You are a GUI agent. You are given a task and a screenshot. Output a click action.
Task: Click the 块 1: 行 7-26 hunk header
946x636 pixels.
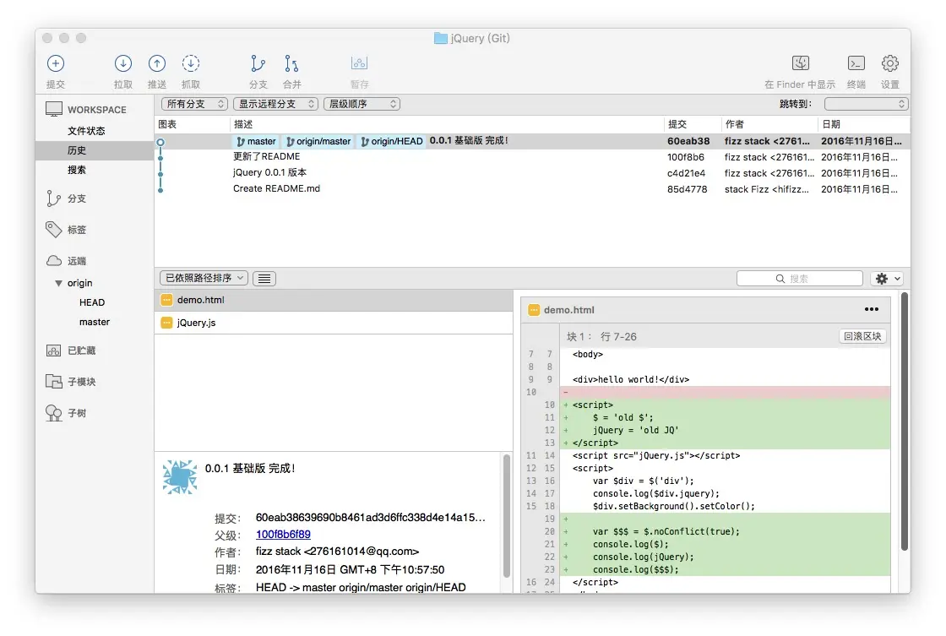click(x=601, y=337)
